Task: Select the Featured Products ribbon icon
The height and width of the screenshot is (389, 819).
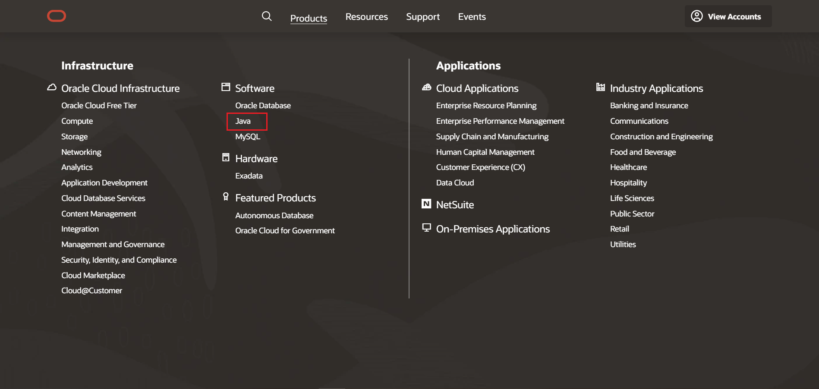Action: pos(226,196)
